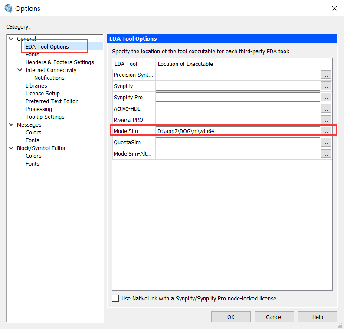344x329 pixels.
Task: Confirm settings with OK button
Action: (231, 317)
